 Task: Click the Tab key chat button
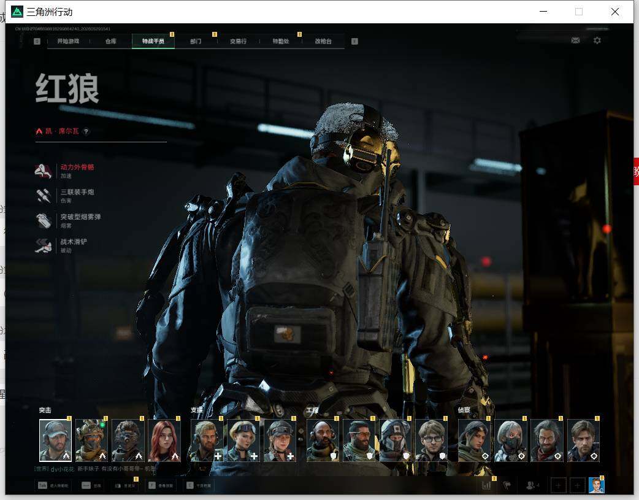pos(53,485)
